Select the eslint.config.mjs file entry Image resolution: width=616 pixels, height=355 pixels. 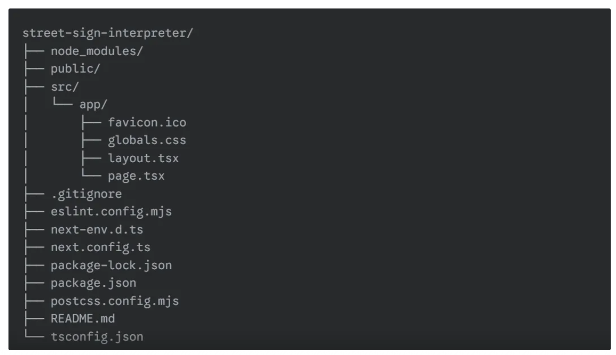pyautogui.click(x=111, y=211)
